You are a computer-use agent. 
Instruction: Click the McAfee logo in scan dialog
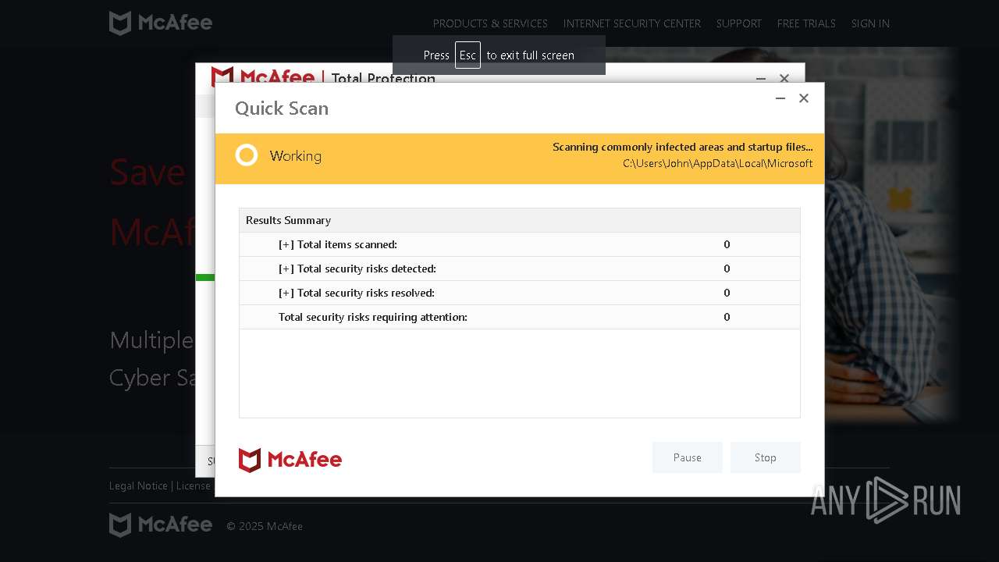click(x=290, y=460)
